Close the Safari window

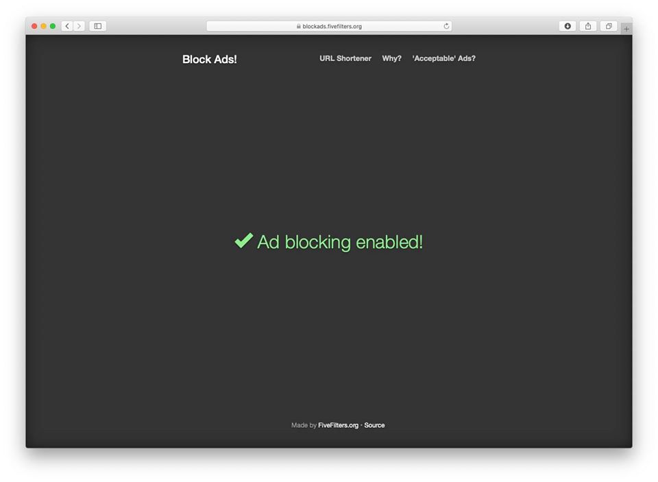pyautogui.click(x=34, y=26)
